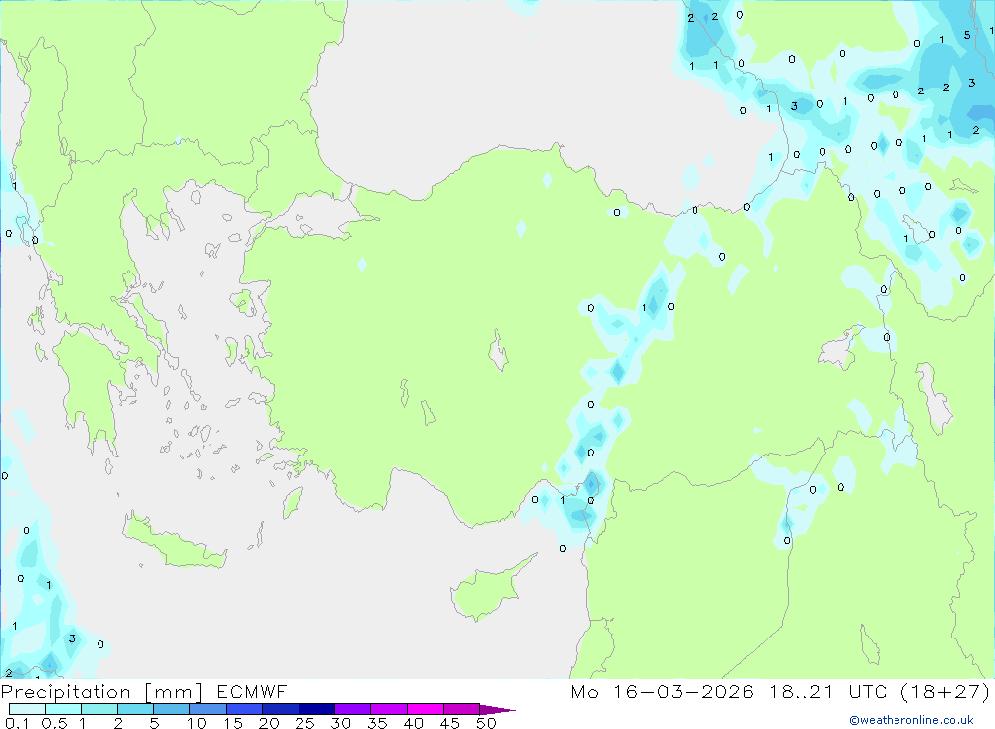Click the '15' legend scale label
The width and height of the screenshot is (995, 729).
click(x=233, y=723)
